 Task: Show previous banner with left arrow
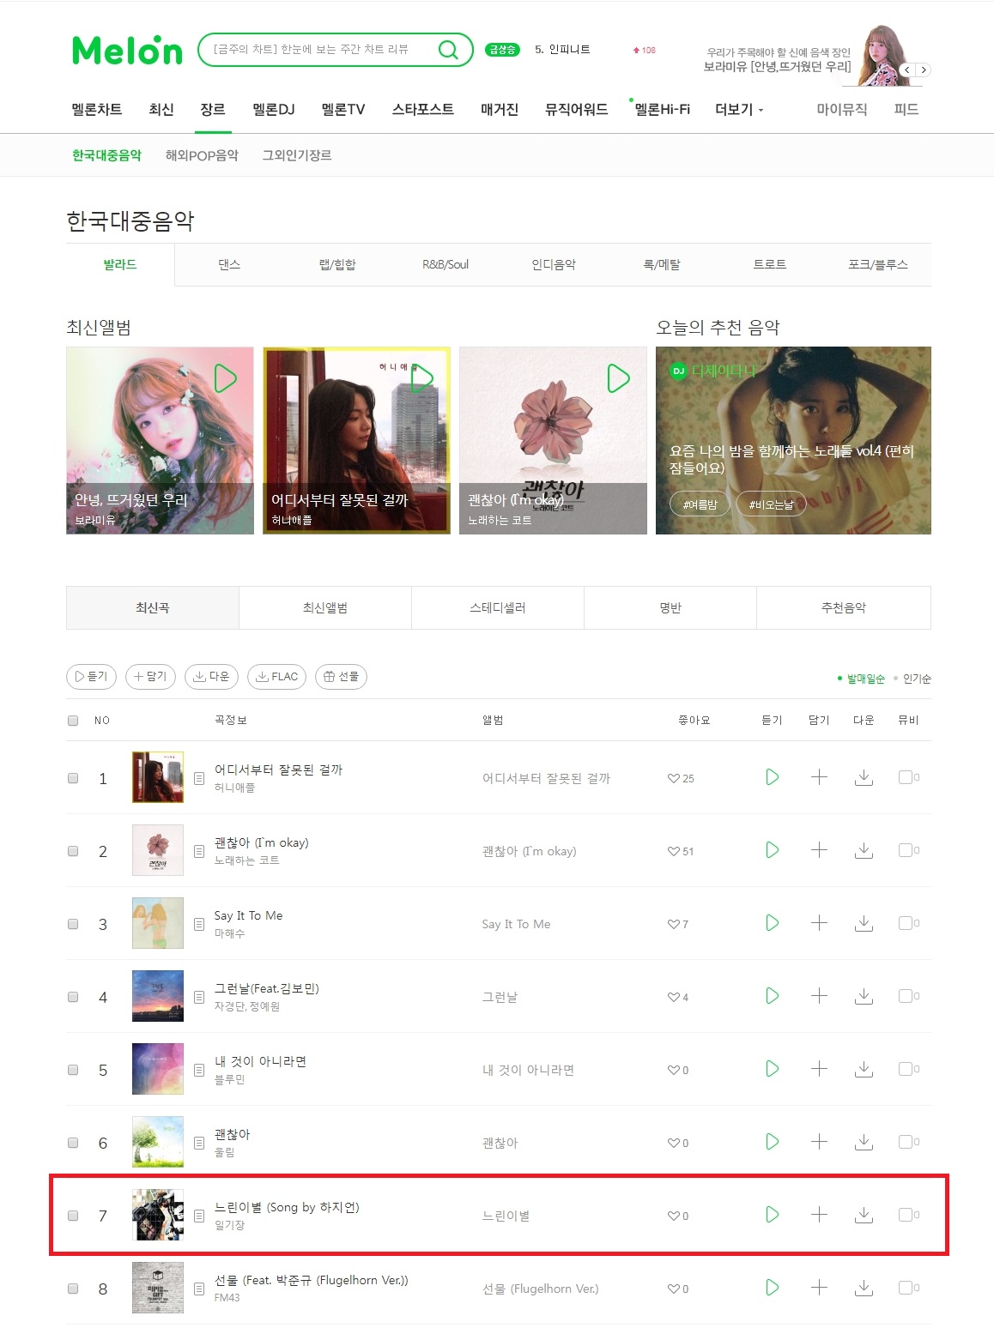[907, 70]
